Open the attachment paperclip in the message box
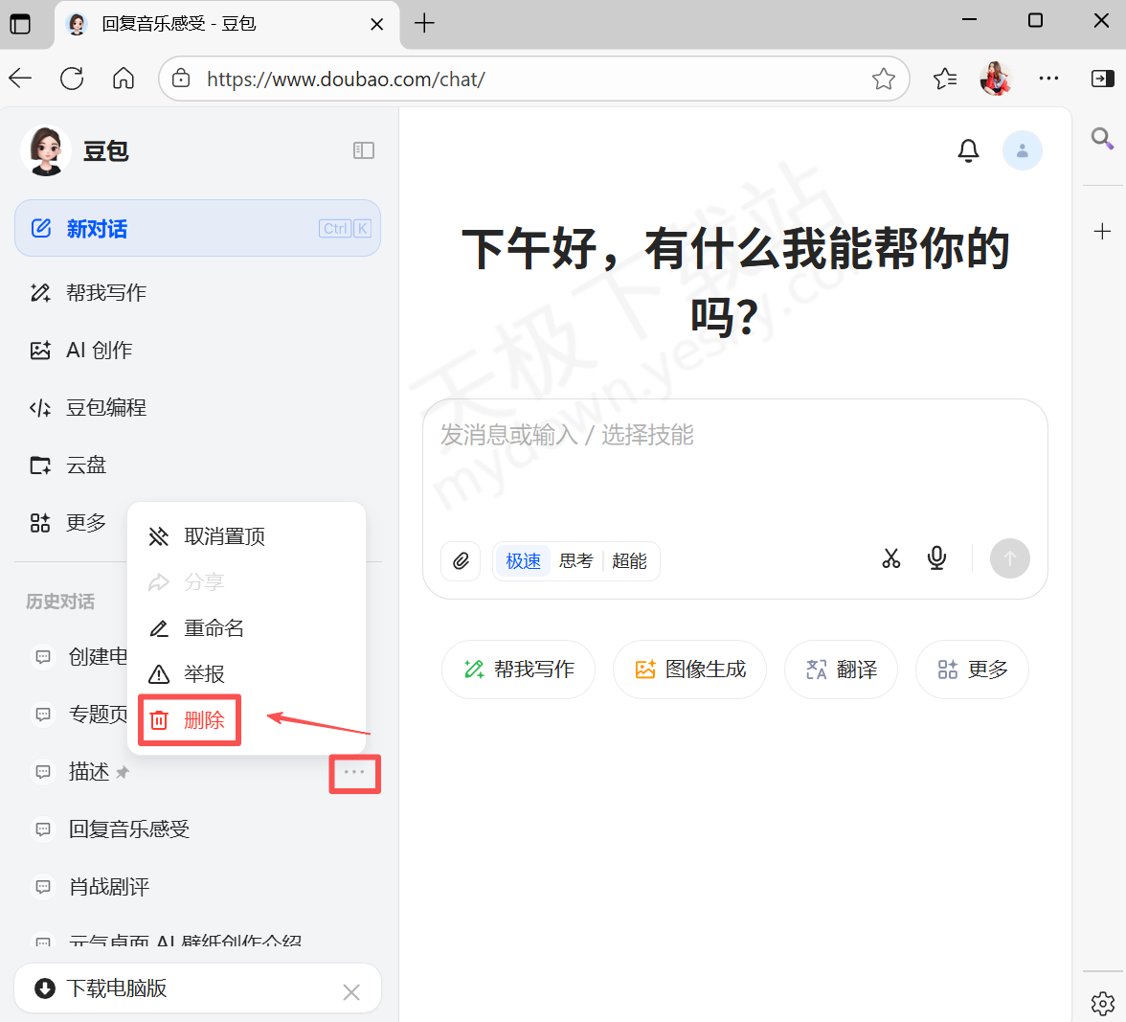The height and width of the screenshot is (1022, 1126). (x=461, y=561)
